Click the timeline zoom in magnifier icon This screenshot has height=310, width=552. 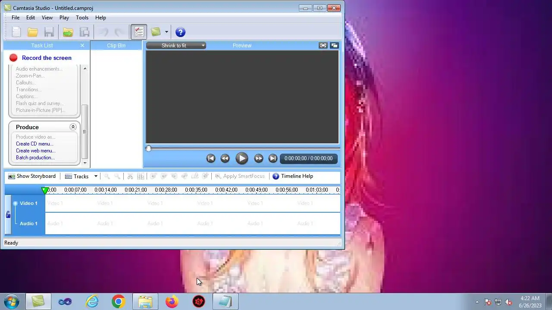107,176
